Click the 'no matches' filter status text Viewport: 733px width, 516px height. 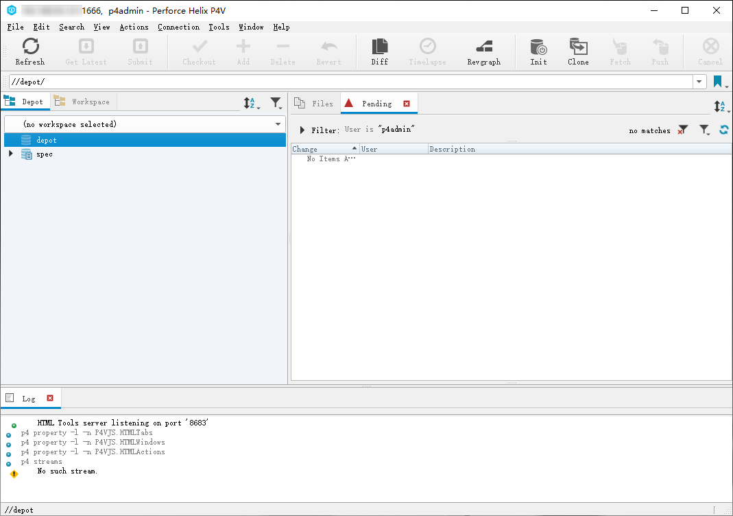[x=650, y=130]
